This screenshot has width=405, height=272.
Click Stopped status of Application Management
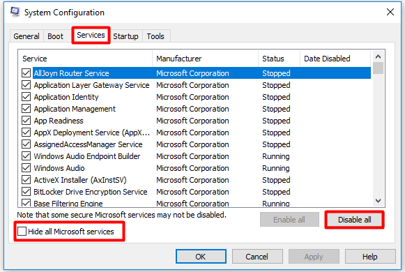(x=276, y=109)
